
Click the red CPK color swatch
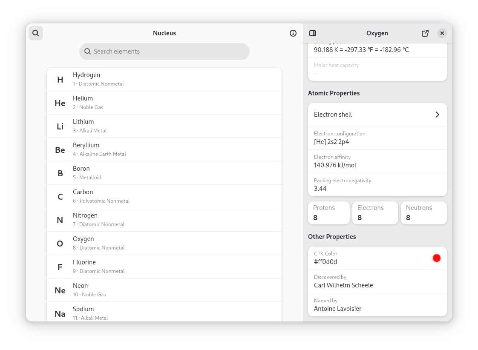click(436, 258)
